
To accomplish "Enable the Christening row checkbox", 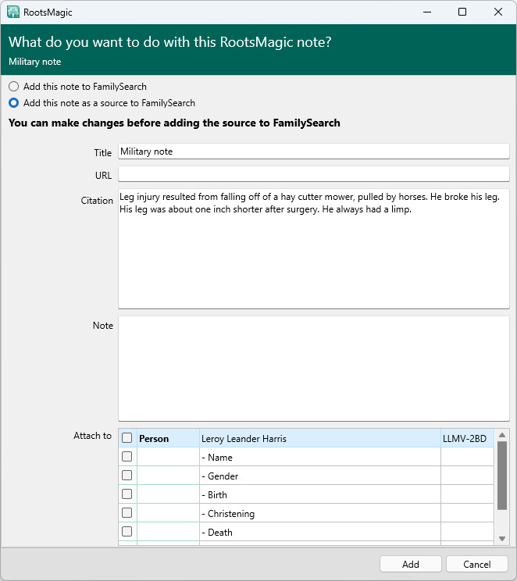I will pyautogui.click(x=127, y=513).
